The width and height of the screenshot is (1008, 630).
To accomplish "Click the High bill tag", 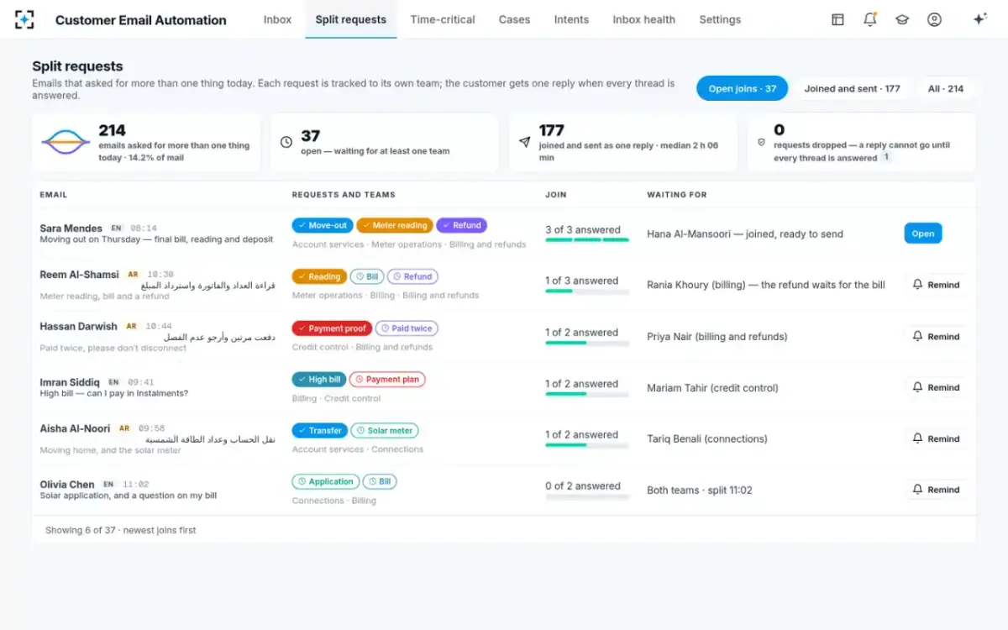I will pyautogui.click(x=319, y=380).
